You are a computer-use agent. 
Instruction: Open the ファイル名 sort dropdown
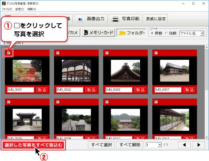(x=192, y=33)
